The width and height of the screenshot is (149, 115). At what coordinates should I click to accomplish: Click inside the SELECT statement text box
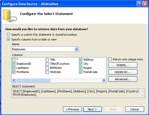76,93
